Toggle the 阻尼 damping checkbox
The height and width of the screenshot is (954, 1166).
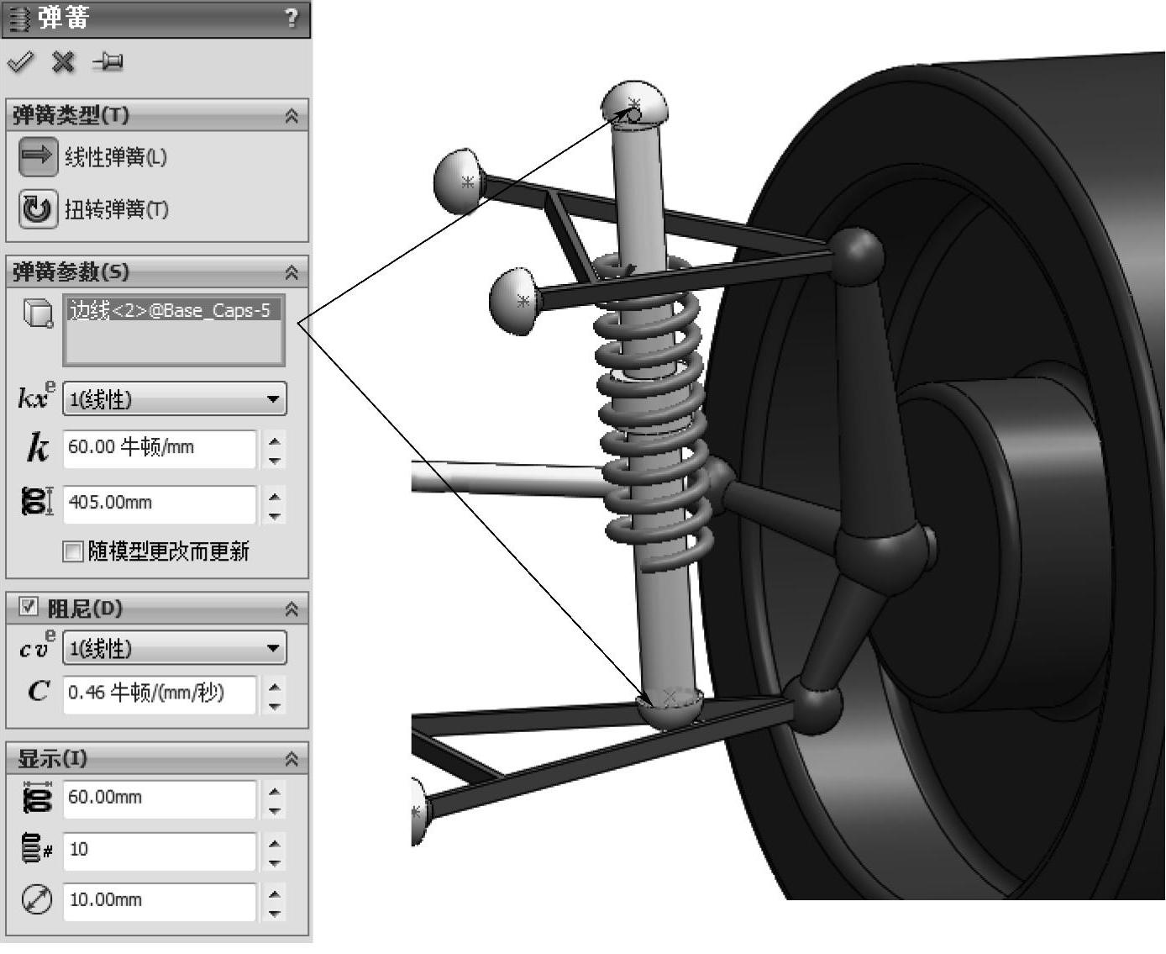pyautogui.click(x=29, y=607)
